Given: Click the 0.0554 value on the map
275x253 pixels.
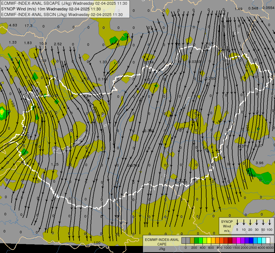Looking at the screenshot, I should (269, 8).
